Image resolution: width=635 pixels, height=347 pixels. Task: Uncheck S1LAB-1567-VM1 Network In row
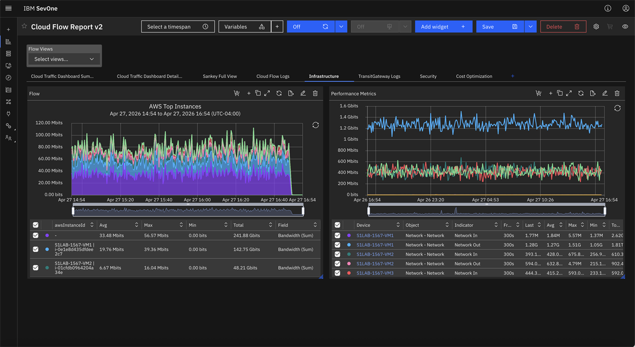(x=338, y=236)
